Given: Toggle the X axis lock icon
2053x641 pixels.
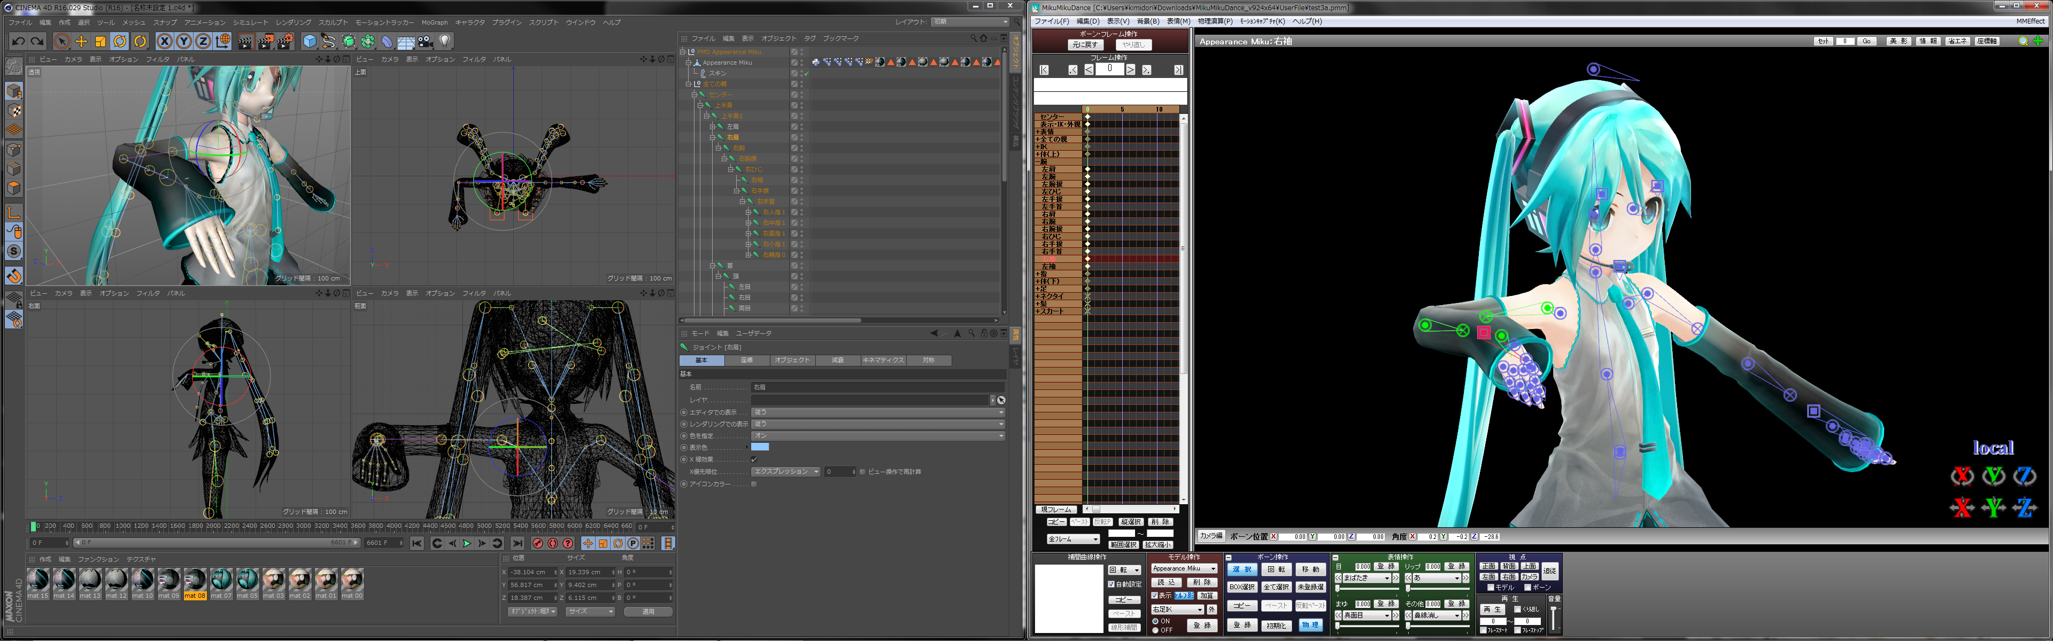Looking at the screenshot, I should [164, 42].
